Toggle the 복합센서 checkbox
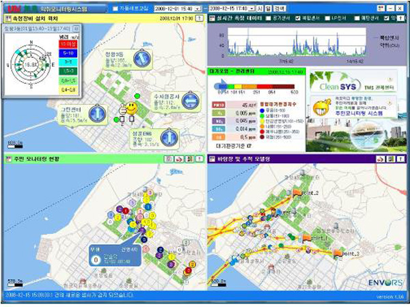Image resolution: width=410 pixels, height=307 pixels. [x=297, y=18]
